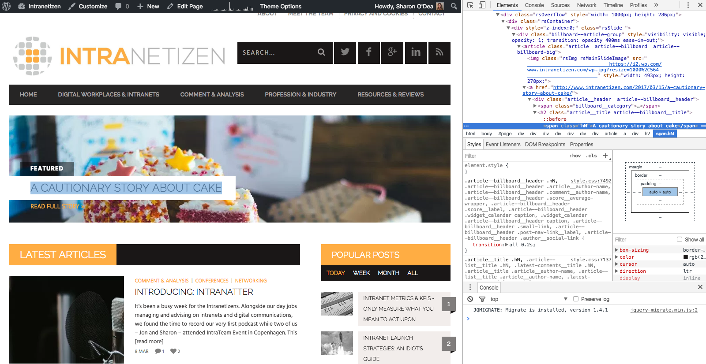This screenshot has height=364, width=706.
Task: Click the Stats sparkline graph in admin bar
Action: 232,7
